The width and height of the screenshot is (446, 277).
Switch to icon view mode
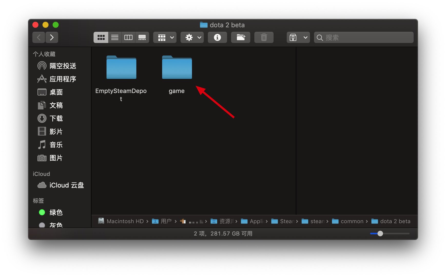pyautogui.click(x=101, y=37)
